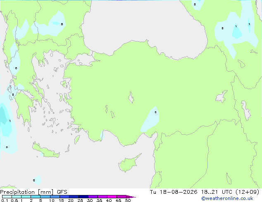Pick the legend swatch between 5 and 10
This screenshot has width=262, height=202.
(x=45, y=197)
